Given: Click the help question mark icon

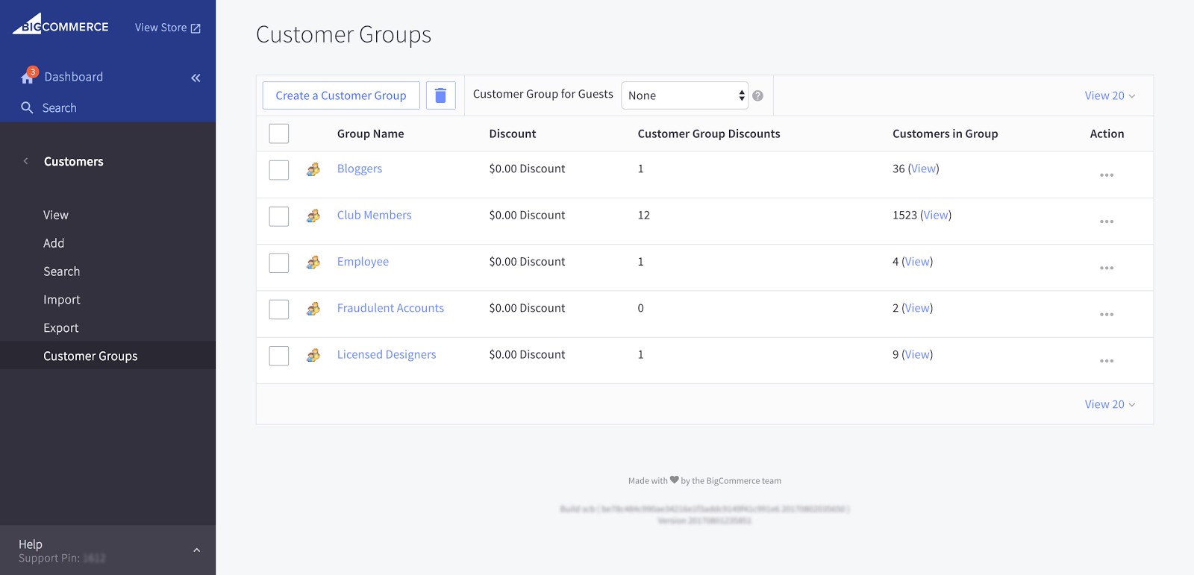Looking at the screenshot, I should [757, 95].
